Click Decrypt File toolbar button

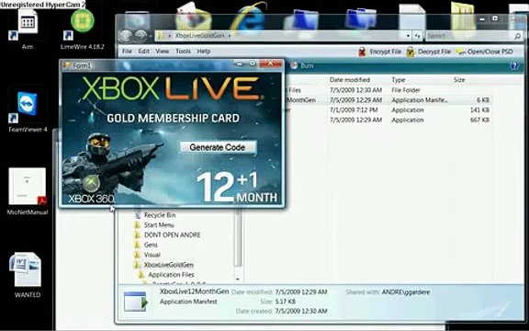click(x=429, y=51)
